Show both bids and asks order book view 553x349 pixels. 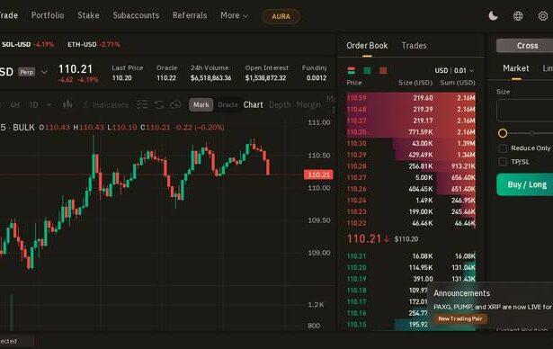[352, 70]
